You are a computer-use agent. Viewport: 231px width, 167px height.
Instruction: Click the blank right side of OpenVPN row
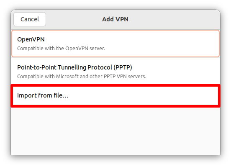pyautogui.click(x=162, y=44)
